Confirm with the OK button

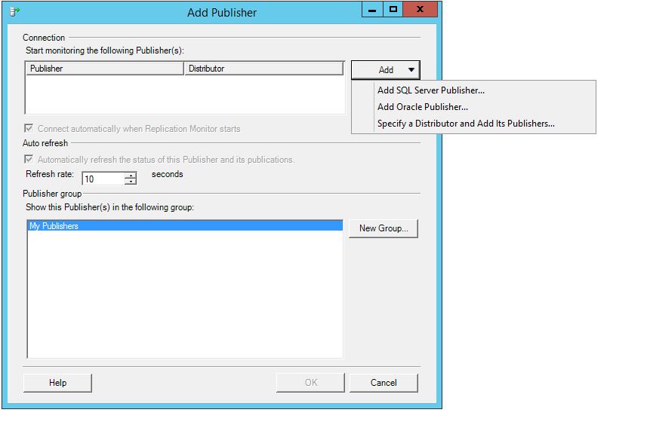(x=310, y=383)
